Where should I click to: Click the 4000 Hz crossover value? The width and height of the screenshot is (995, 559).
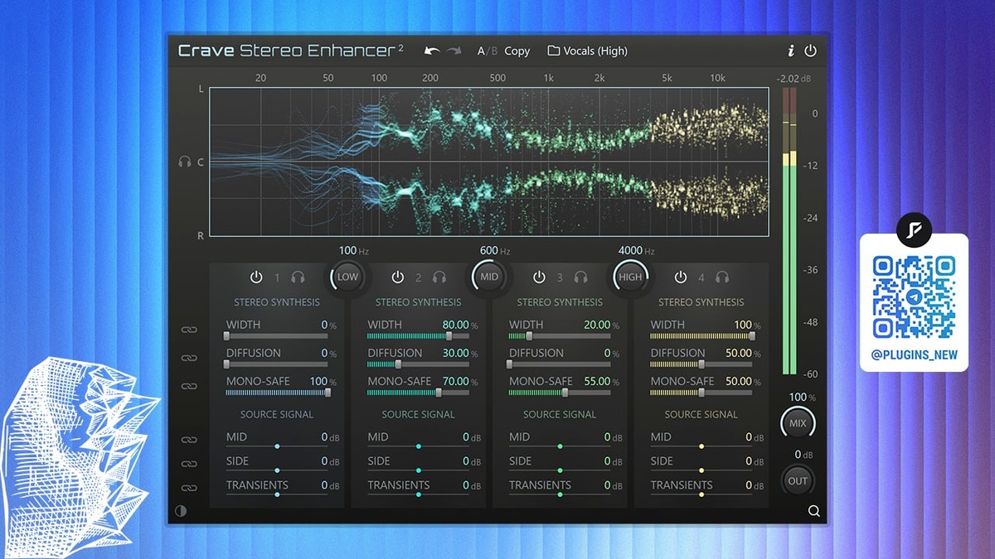tap(637, 251)
